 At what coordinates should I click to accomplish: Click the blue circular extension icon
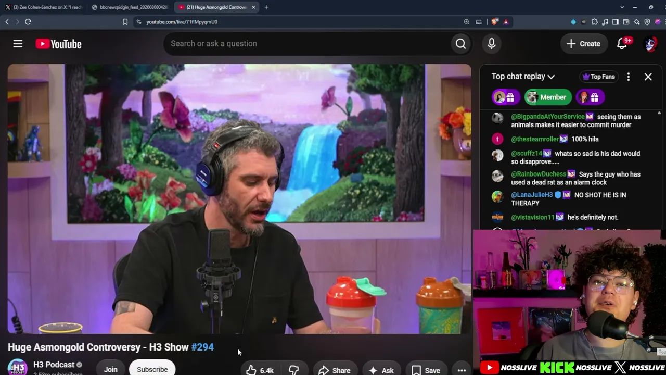pos(573,22)
